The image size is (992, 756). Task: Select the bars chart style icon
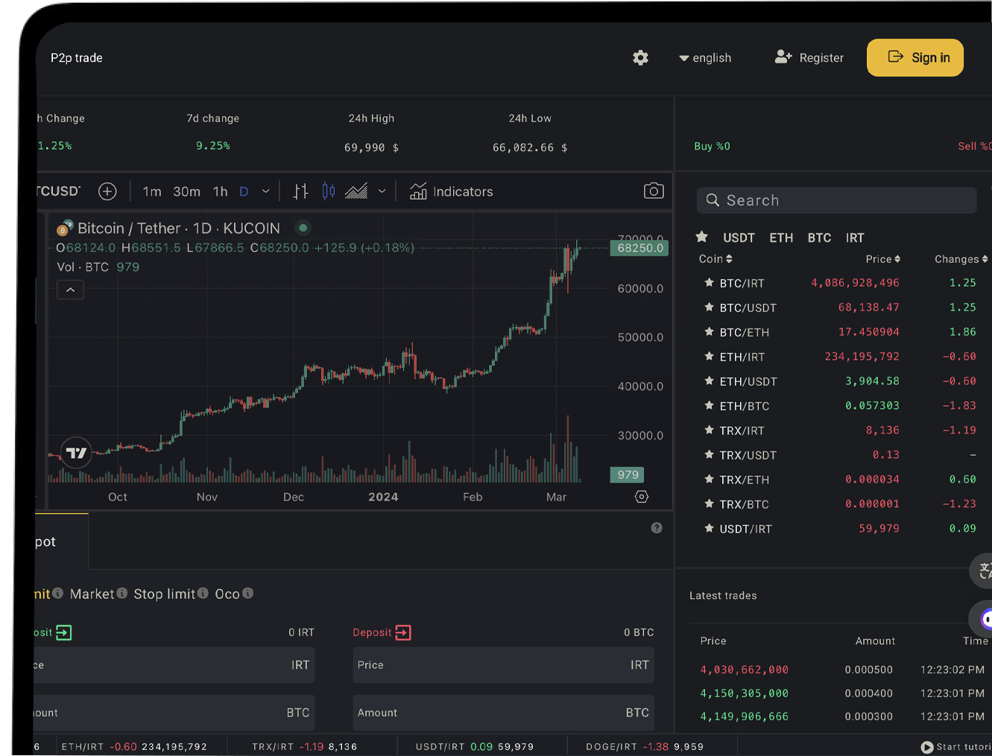[x=300, y=191]
